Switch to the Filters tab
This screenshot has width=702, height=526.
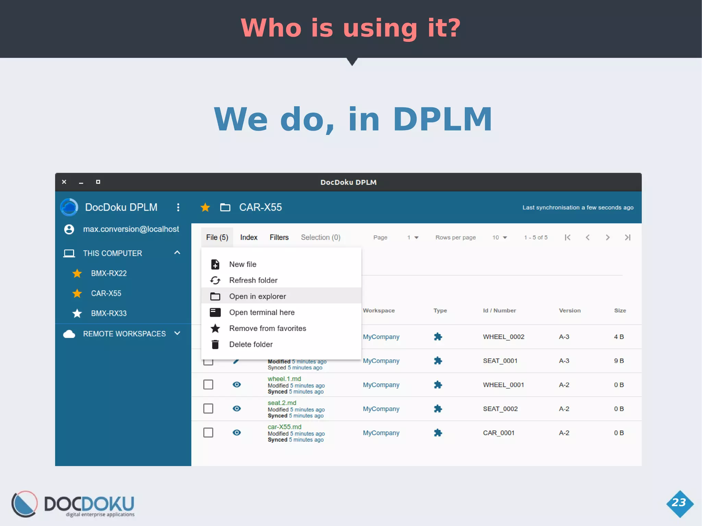click(x=279, y=237)
